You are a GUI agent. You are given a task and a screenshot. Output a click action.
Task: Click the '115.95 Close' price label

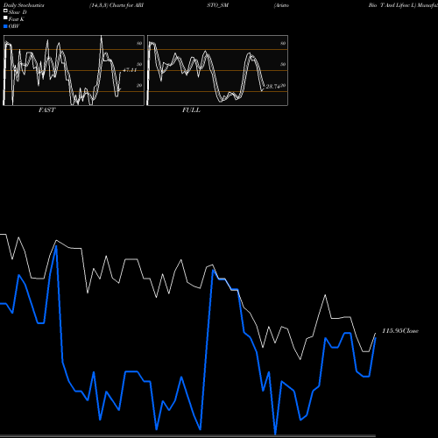coord(400,331)
